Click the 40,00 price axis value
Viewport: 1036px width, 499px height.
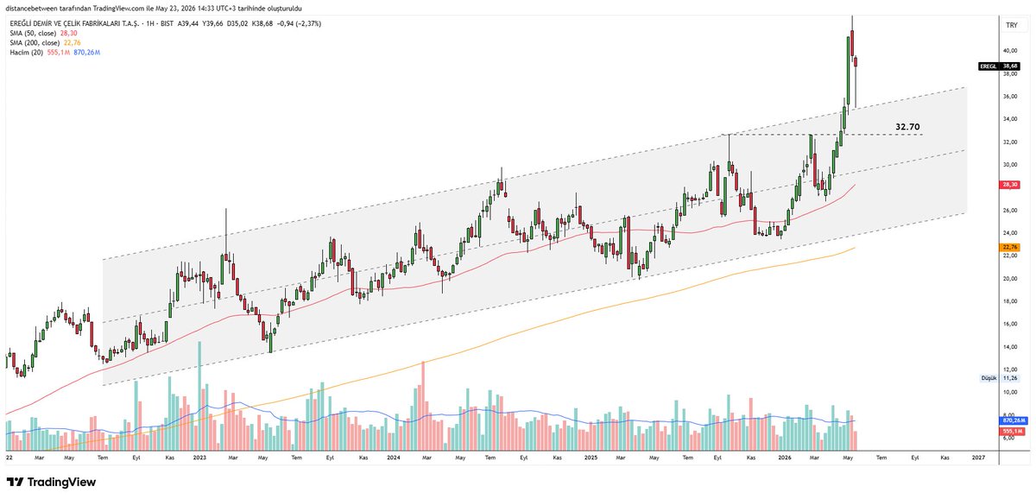pyautogui.click(x=1010, y=50)
